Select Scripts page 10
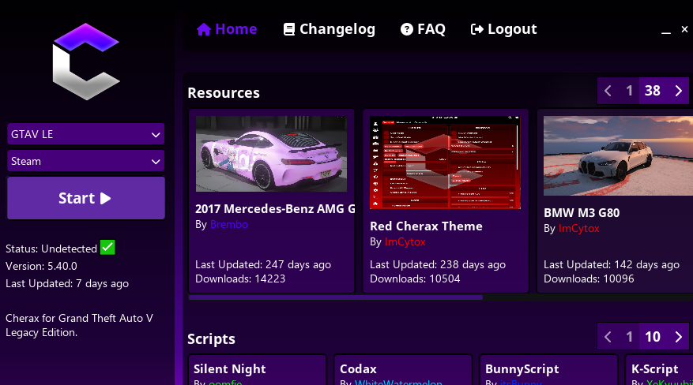This screenshot has height=385, width=693. [653, 337]
